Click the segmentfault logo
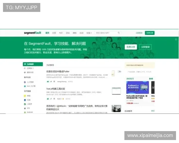Image resolution: width=179 pixels, height=143 pixels. point(33,33)
